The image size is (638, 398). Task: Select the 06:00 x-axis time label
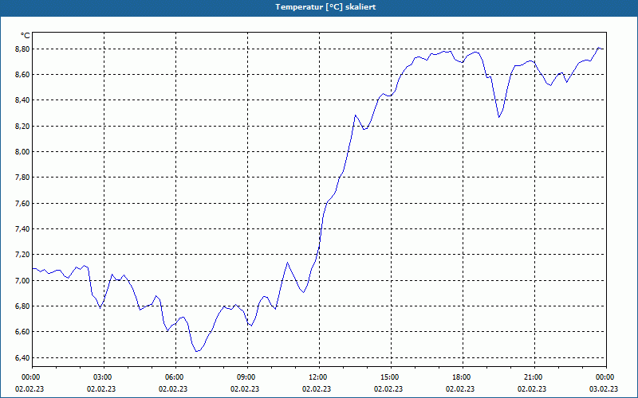coord(173,377)
